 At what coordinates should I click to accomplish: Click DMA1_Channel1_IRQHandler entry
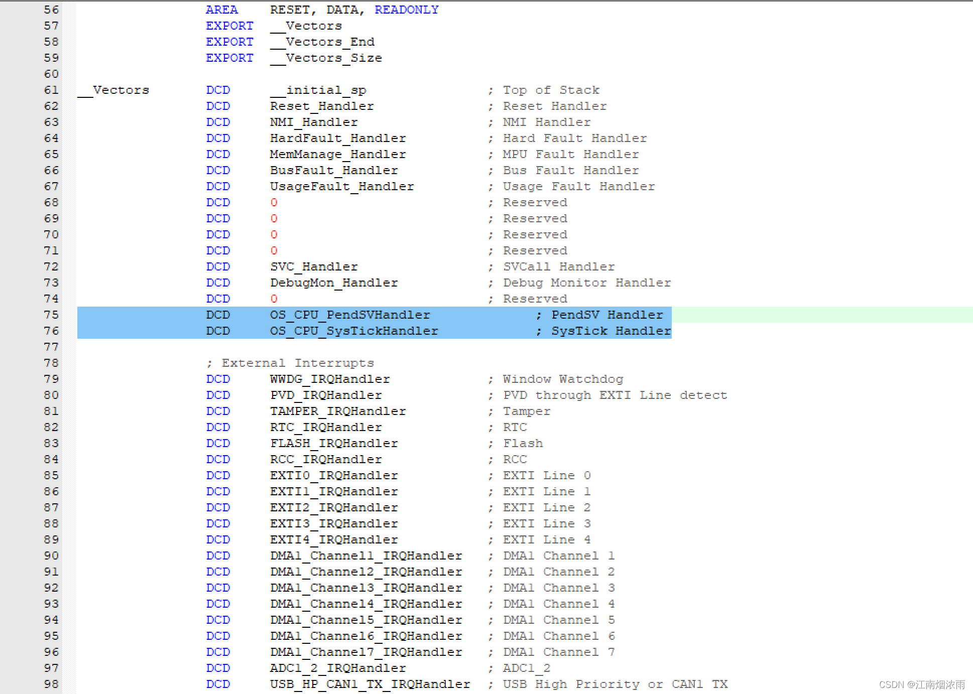click(x=366, y=556)
